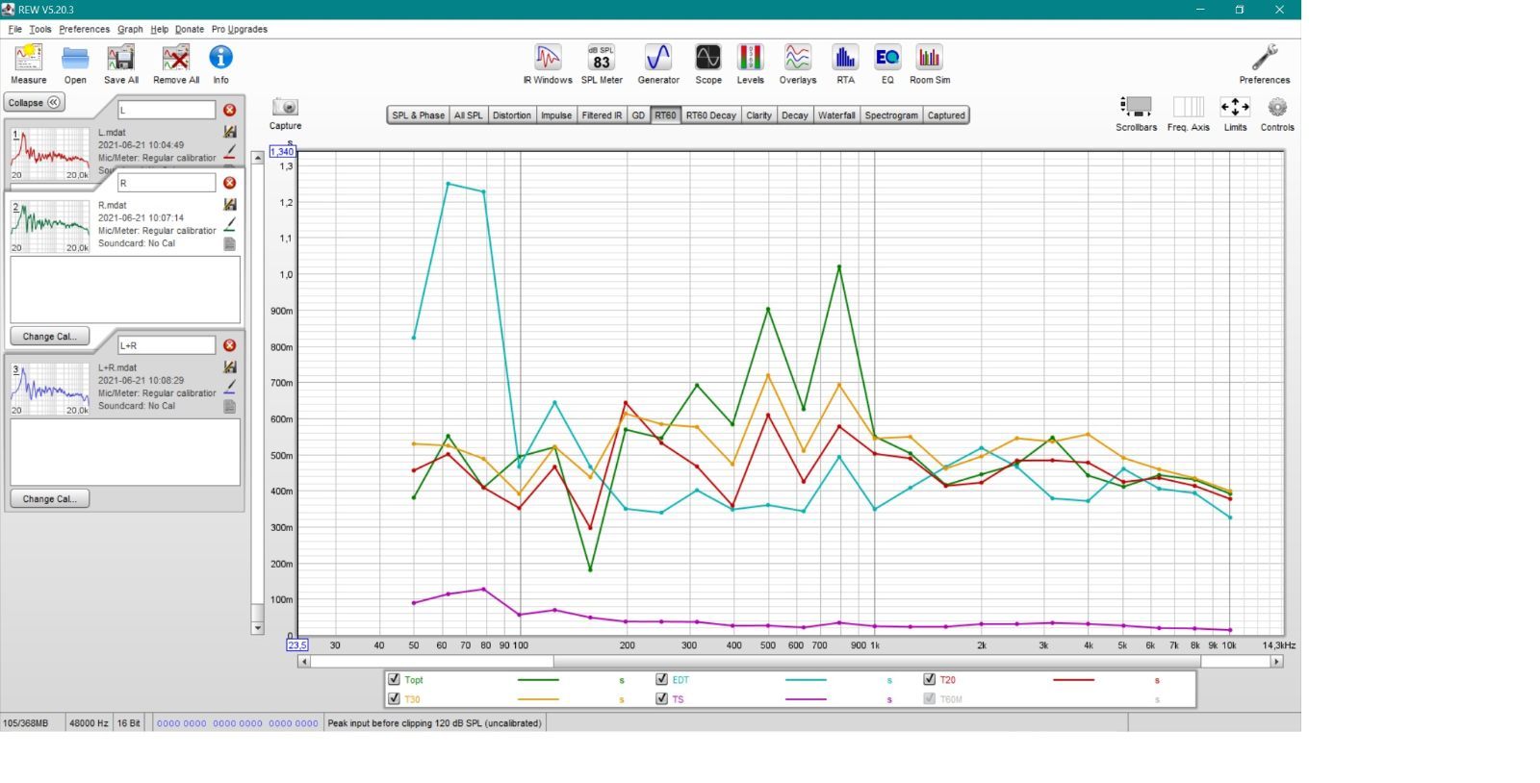Open the Donate menu item
The width and height of the screenshot is (1540, 783).
coord(190,29)
